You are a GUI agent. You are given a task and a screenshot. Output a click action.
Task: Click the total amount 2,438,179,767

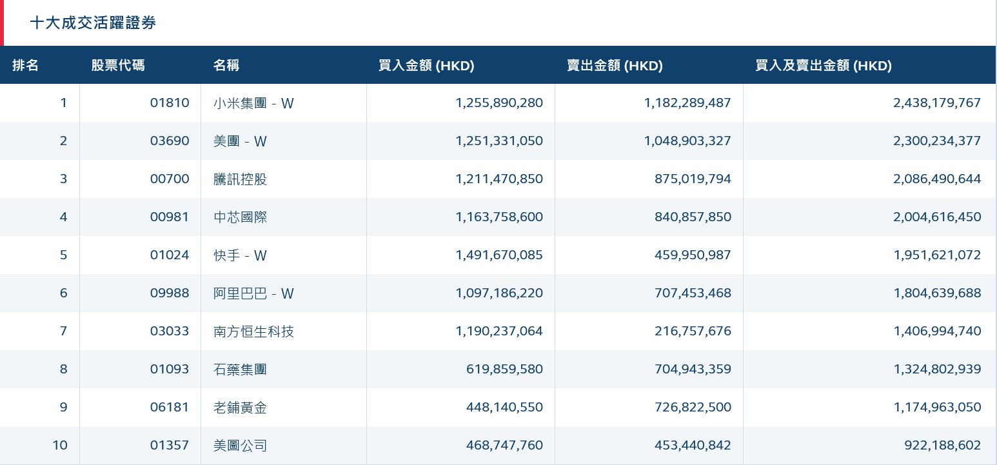(x=936, y=103)
